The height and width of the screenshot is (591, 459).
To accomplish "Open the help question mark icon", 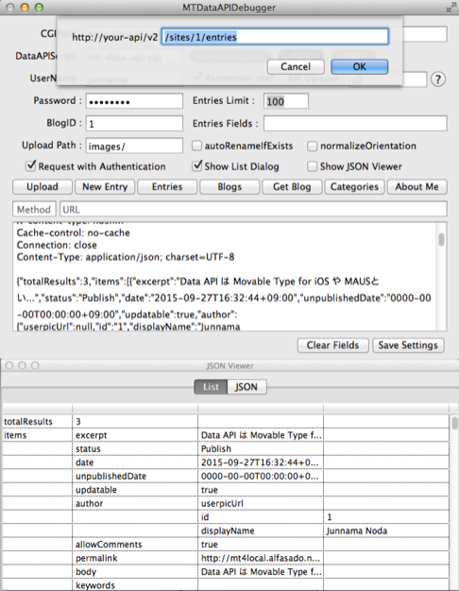I will pyautogui.click(x=438, y=79).
